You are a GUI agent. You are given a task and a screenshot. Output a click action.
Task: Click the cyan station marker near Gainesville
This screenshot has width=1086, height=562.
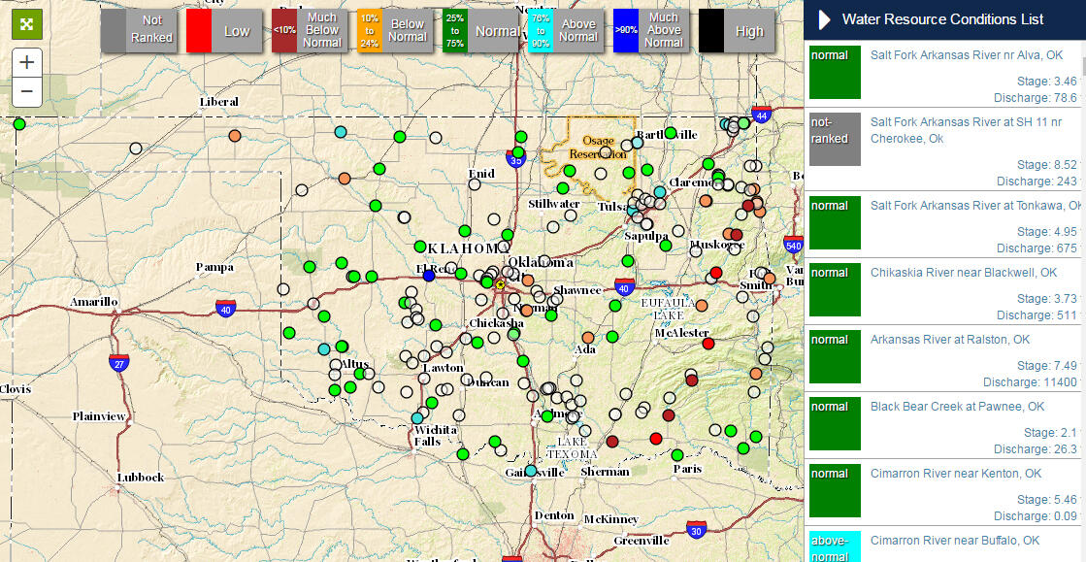[529, 470]
